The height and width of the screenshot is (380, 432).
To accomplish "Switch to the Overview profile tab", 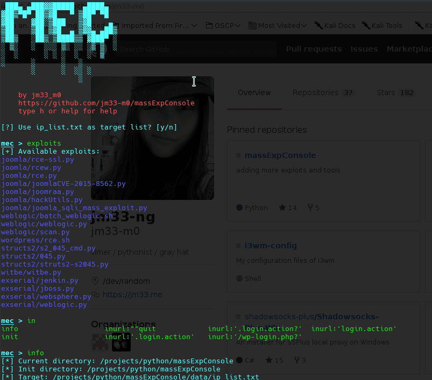I will point(254,92).
